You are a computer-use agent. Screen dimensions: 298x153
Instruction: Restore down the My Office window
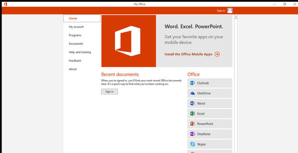point(285,4)
